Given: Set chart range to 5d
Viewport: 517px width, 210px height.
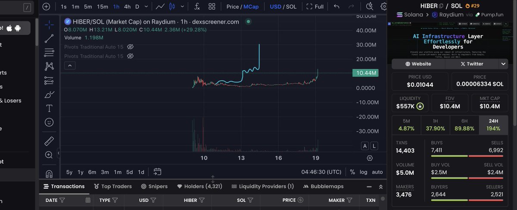Looking at the screenshot, I should 129,172.
